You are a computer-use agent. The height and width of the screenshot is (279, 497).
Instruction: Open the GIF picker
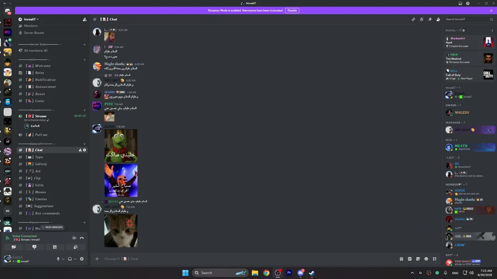coord(410,259)
